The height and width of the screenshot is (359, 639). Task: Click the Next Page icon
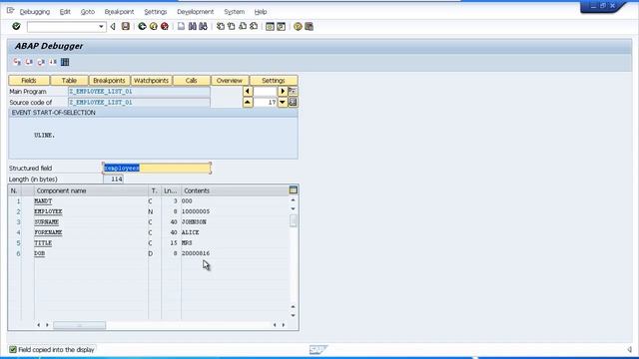pyautogui.click(x=243, y=27)
